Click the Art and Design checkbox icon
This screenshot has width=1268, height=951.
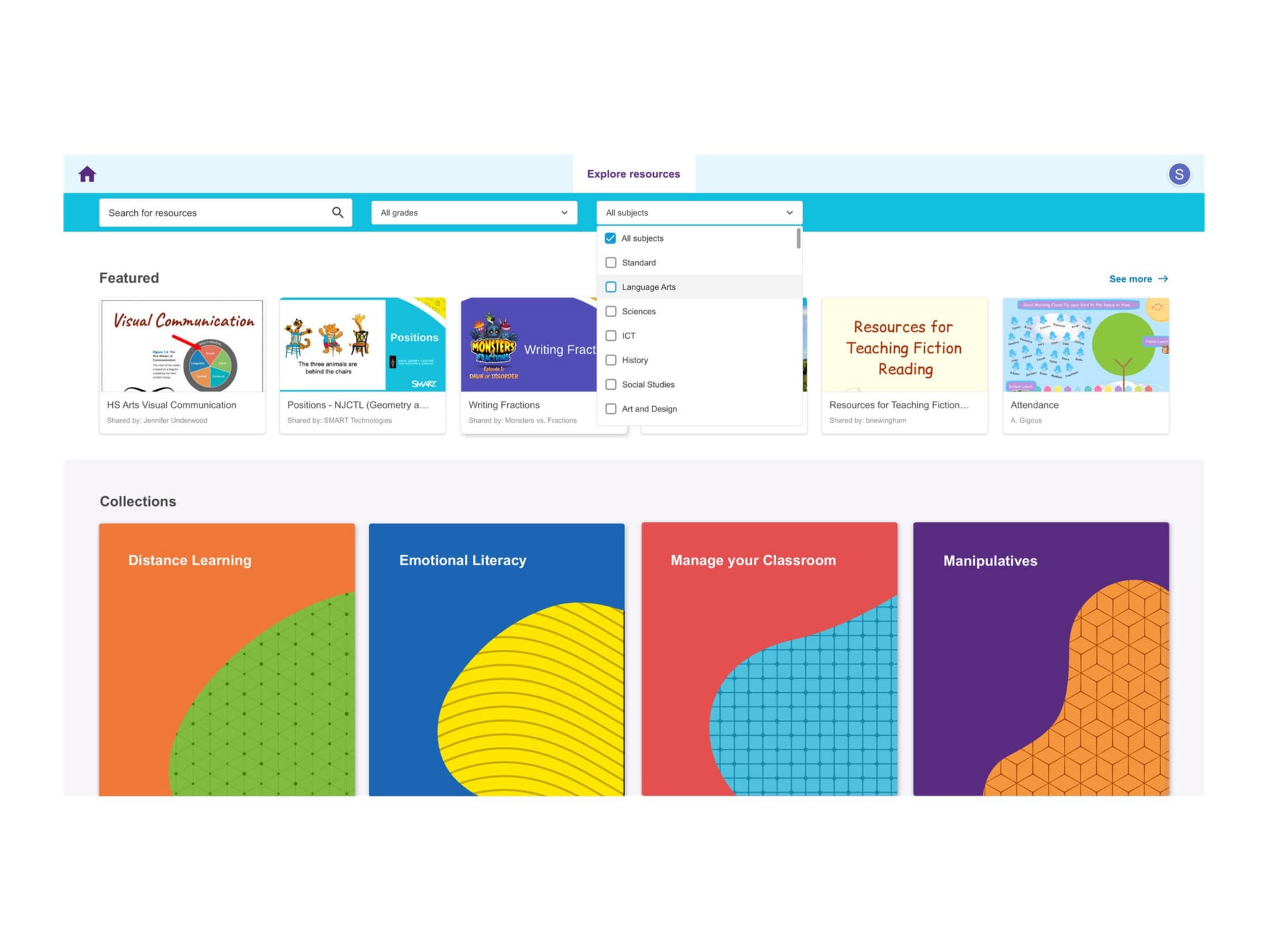[x=611, y=409]
